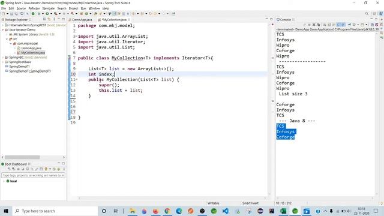Click the 'List size 3' console output line
This screenshot has height=216, width=384.
click(x=293, y=94)
